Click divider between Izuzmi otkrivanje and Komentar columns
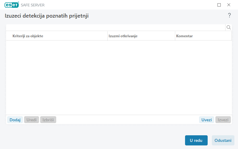Viewport: 238px width, 149px height. pos(175,36)
